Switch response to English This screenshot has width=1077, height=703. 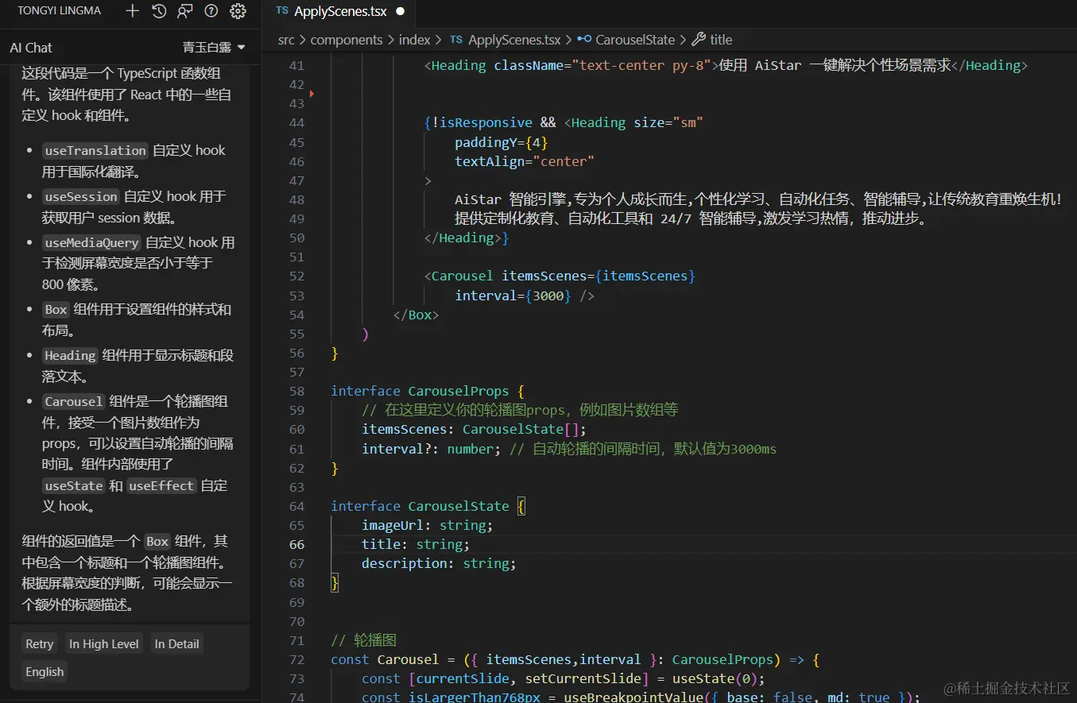click(x=45, y=672)
